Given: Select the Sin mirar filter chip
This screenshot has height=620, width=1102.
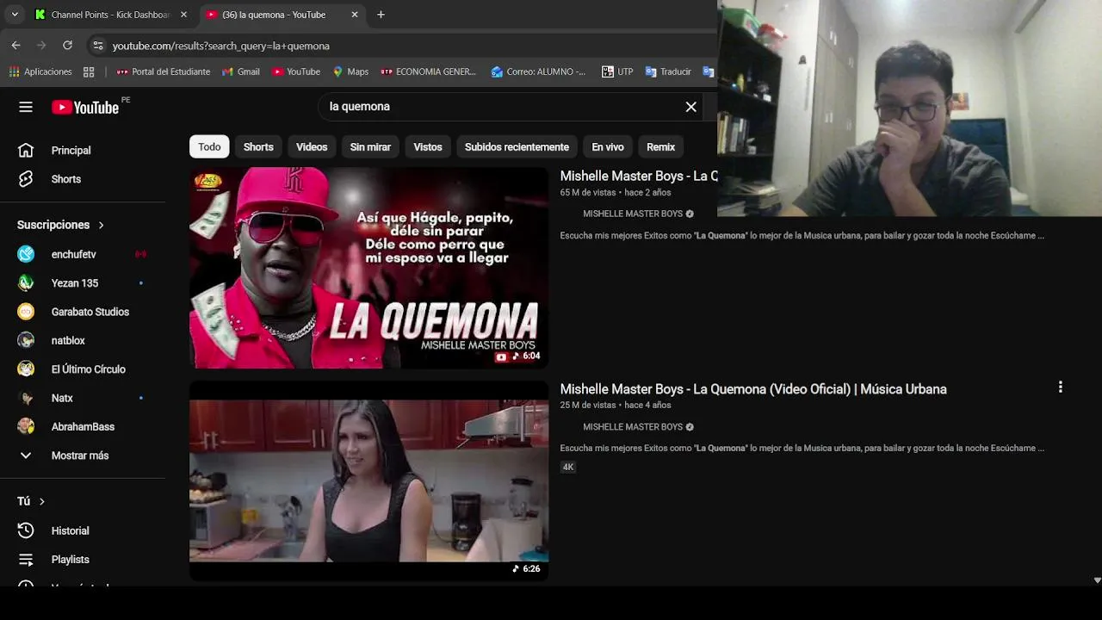Looking at the screenshot, I should coord(370,147).
